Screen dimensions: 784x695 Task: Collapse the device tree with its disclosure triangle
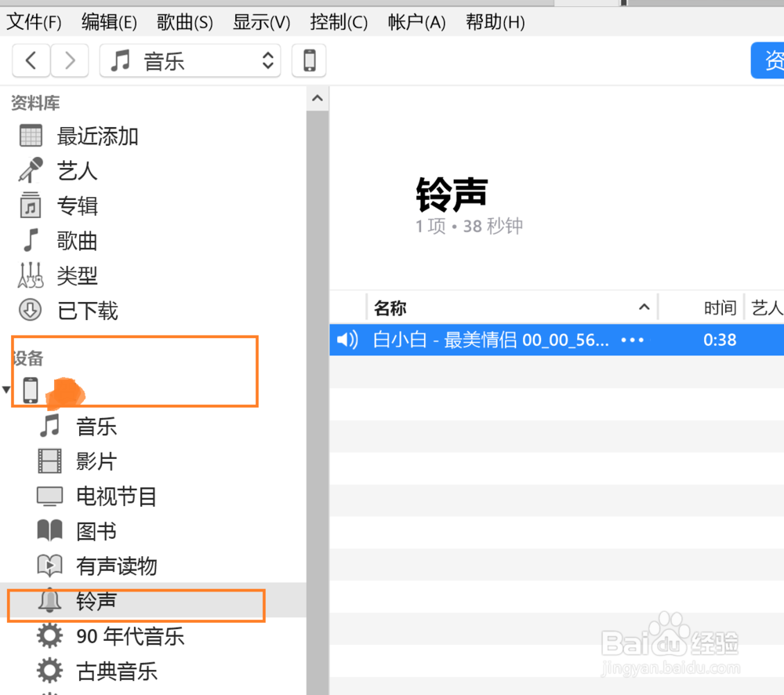5,390
